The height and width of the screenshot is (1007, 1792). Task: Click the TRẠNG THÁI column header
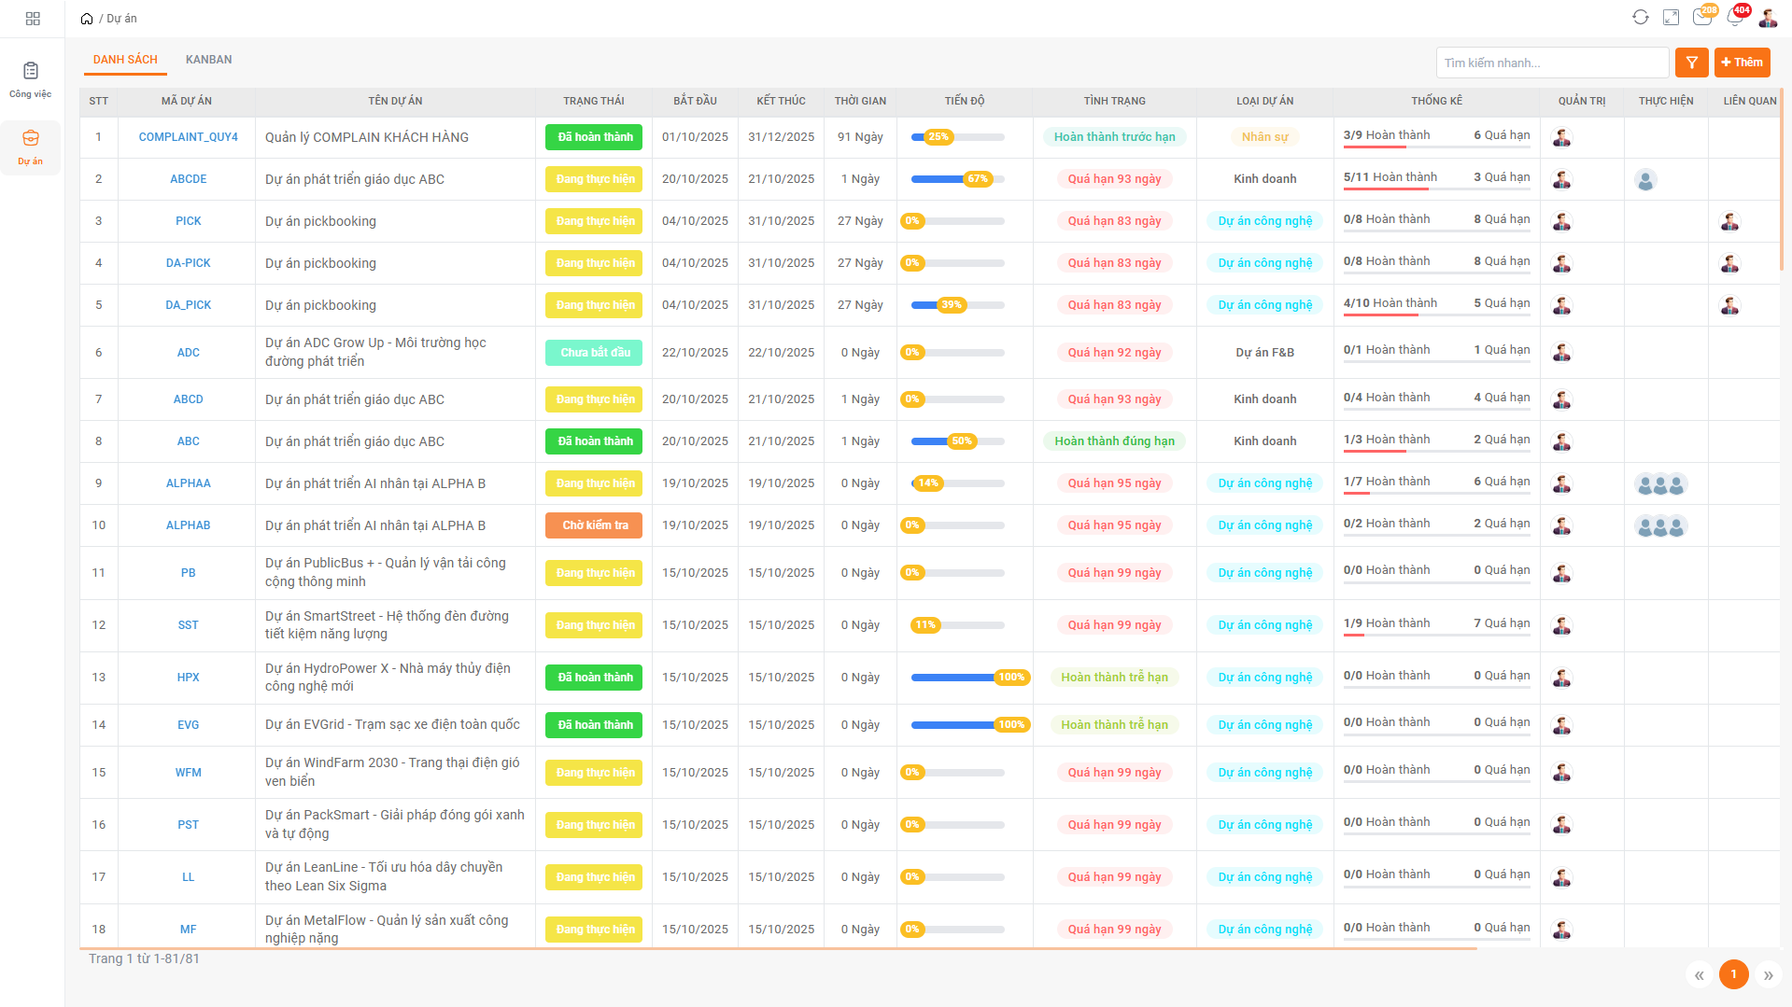click(x=593, y=101)
